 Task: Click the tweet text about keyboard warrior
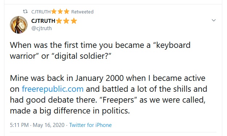pyautogui.click(x=100, y=50)
